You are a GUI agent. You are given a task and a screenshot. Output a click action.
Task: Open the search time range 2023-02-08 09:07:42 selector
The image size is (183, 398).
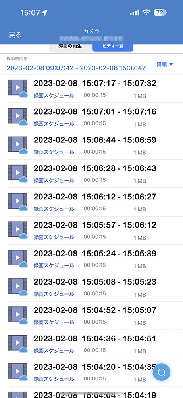click(76, 68)
